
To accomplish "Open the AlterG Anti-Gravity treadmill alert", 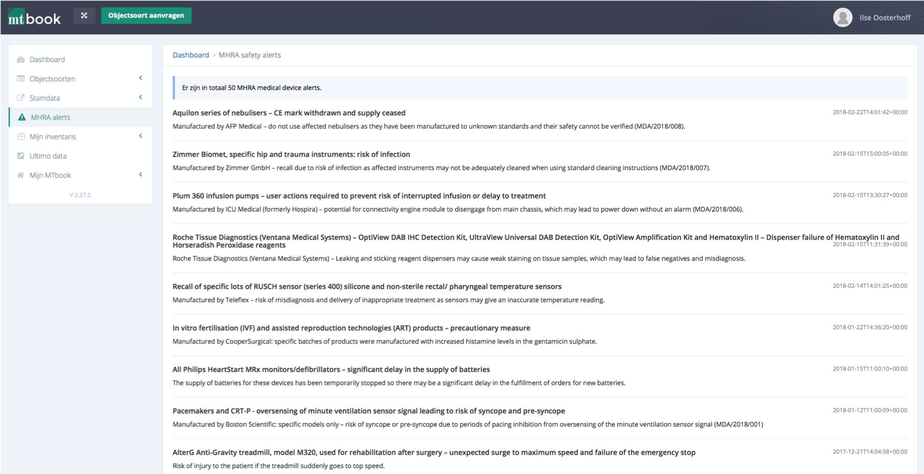I will coord(434,453).
